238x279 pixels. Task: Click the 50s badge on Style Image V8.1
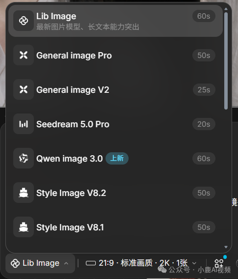click(x=204, y=227)
